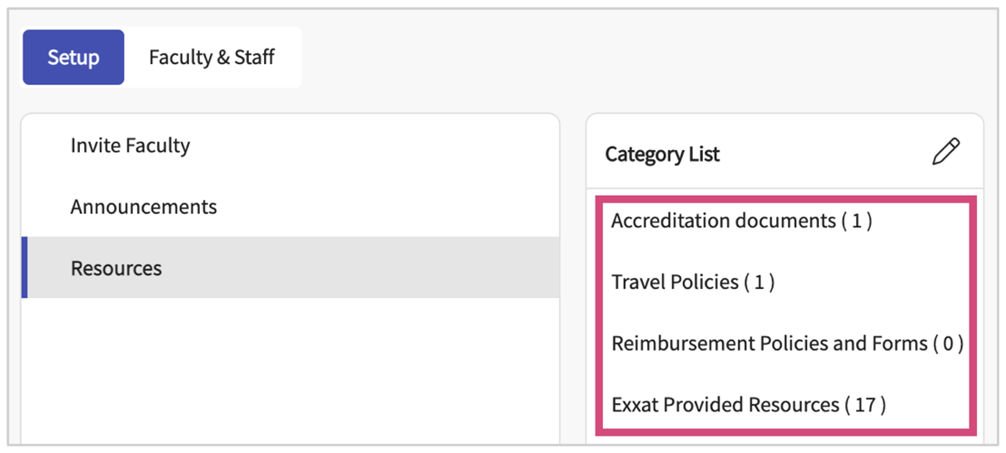Select Invite Faculty in the setup menu
Screen dimensions: 1006x453
click(130, 145)
